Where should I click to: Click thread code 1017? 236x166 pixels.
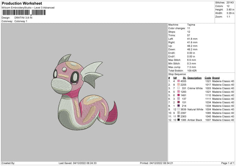click(208, 85)
